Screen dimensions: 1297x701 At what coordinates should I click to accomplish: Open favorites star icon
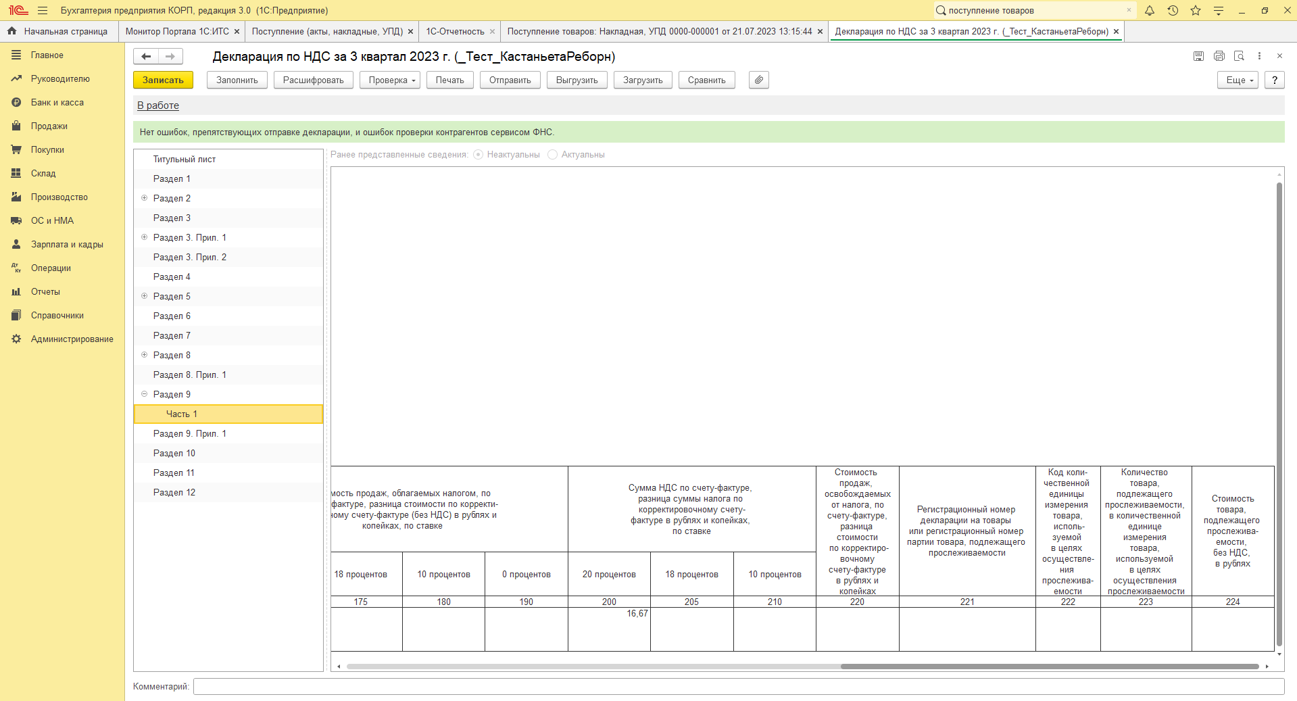point(1196,10)
